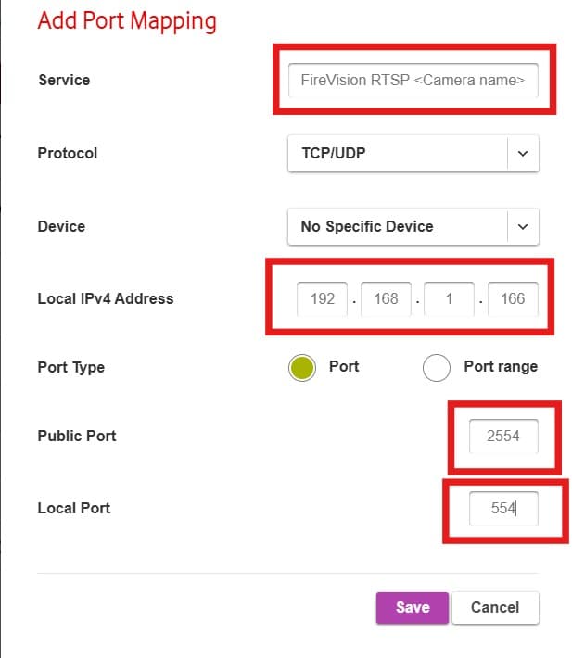Click the Service field label

62,80
